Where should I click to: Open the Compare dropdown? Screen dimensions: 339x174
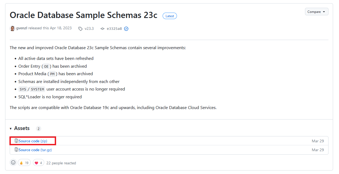point(317,12)
